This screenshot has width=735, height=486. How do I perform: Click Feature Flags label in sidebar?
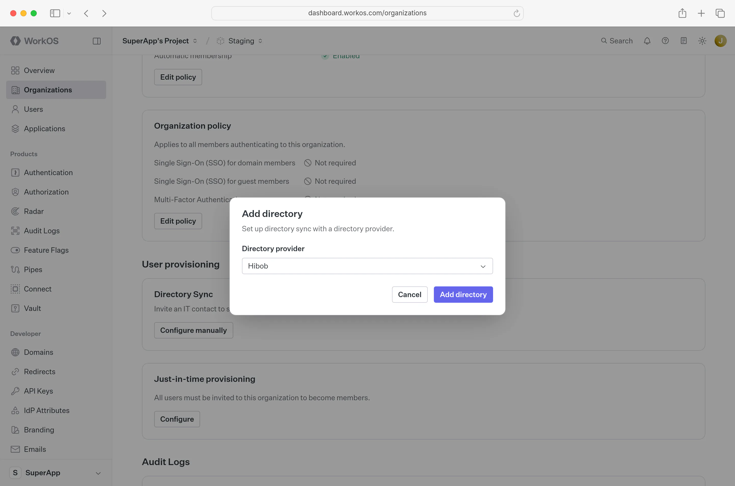[x=46, y=250]
